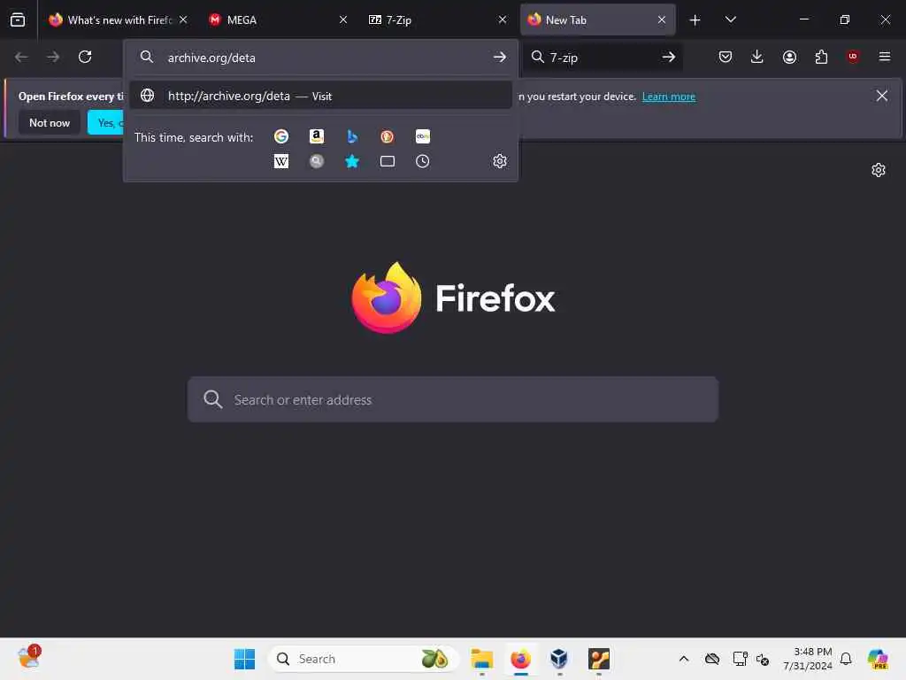Open the notification bell

846,659
